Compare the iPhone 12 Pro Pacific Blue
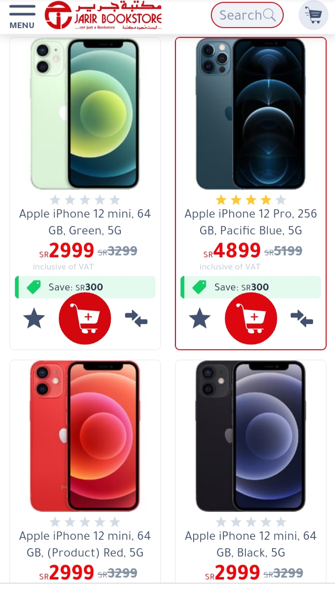 point(302,319)
